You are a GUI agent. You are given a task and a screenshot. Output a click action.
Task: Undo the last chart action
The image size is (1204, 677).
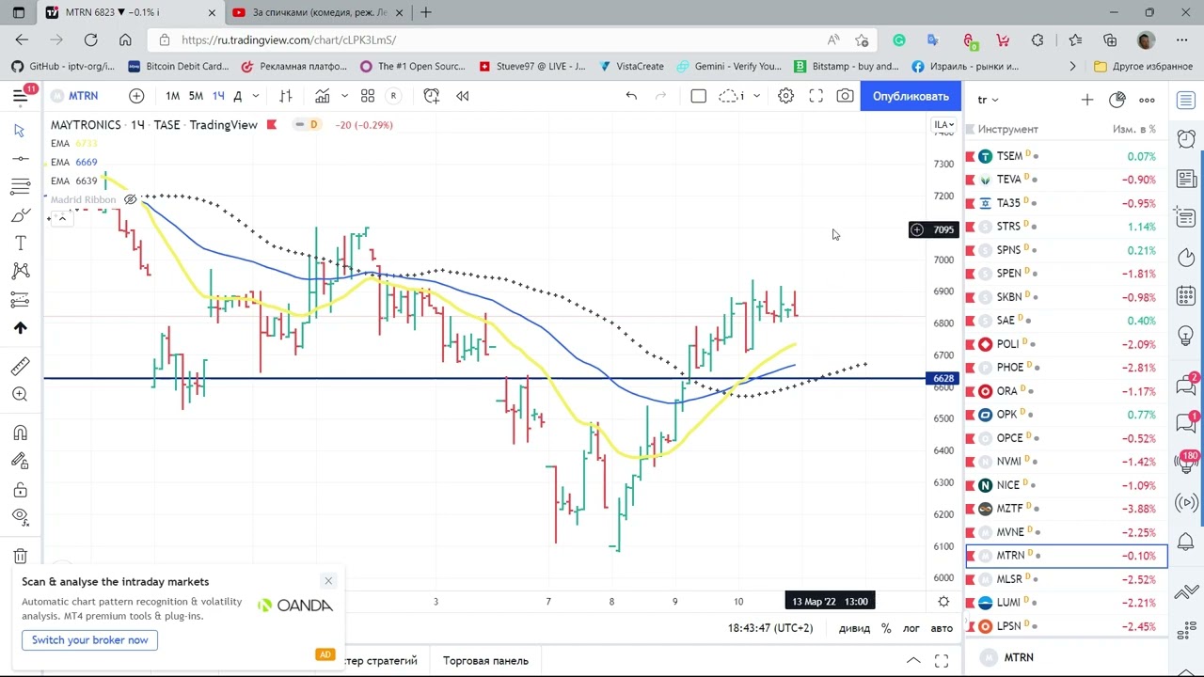point(631,96)
